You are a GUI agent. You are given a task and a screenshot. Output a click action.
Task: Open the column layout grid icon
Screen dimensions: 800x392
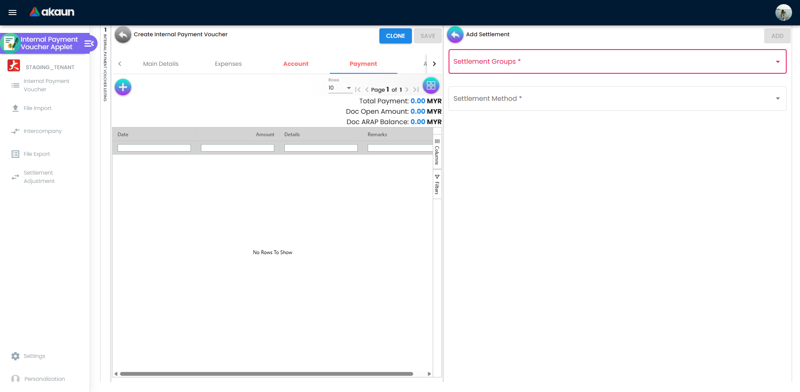(x=431, y=85)
